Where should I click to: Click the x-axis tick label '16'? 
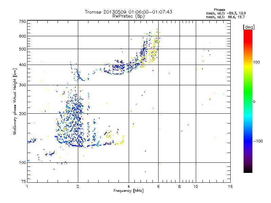230,186
